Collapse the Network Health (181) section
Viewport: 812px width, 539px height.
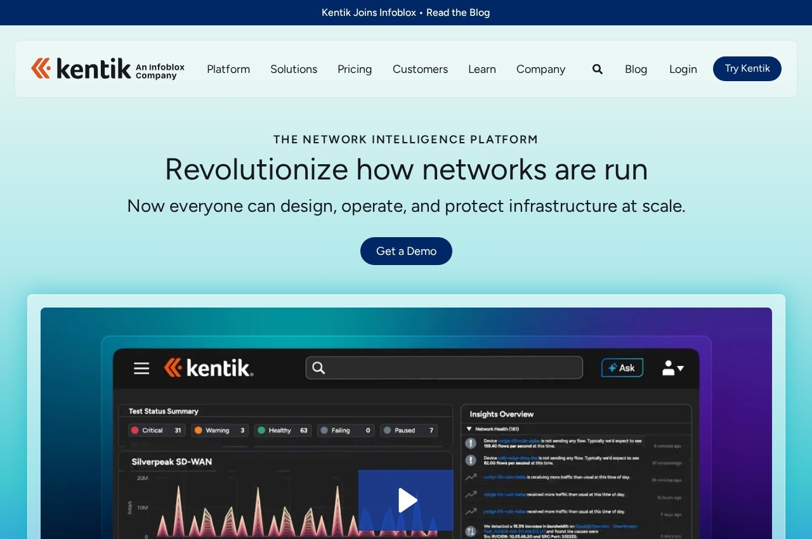(469, 429)
